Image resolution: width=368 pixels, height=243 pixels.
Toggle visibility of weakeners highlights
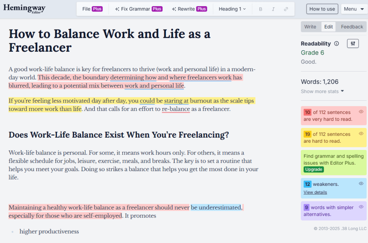tap(361, 184)
